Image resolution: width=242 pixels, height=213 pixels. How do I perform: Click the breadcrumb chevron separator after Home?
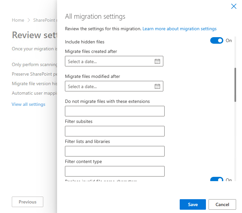coord(29,20)
